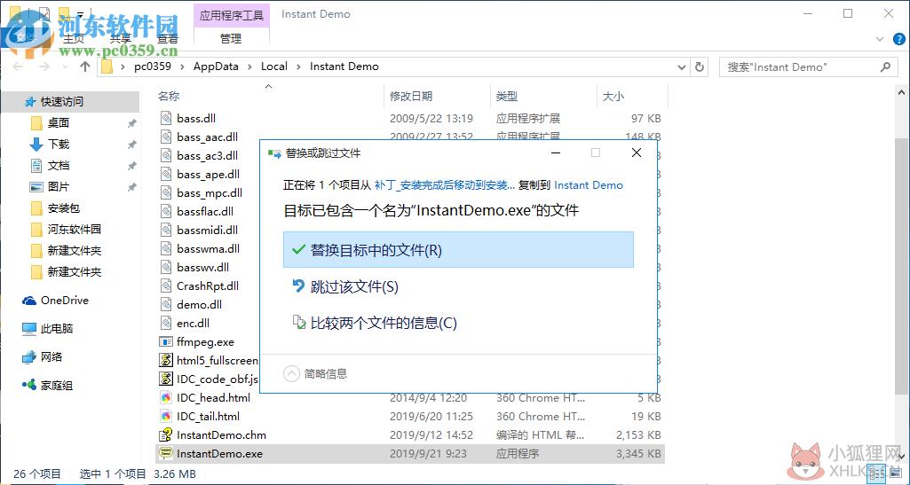Click the enc.dll file icon
Image resolution: width=910 pixels, height=485 pixels.
click(166, 323)
